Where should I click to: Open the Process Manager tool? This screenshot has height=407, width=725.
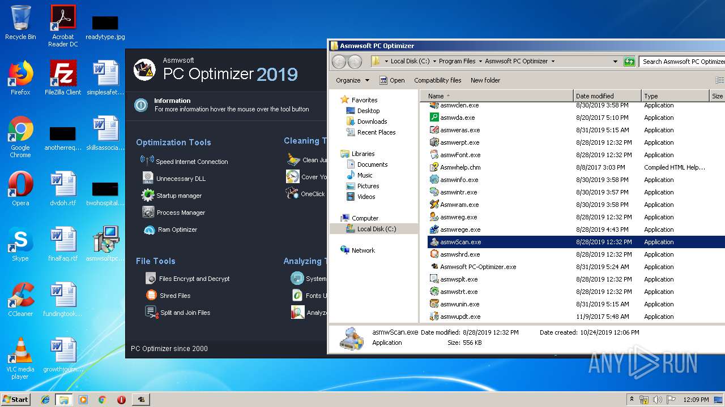tap(173, 213)
